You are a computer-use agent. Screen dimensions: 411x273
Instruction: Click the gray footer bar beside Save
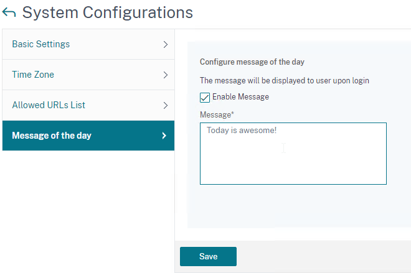pyautogui.click(x=324, y=256)
